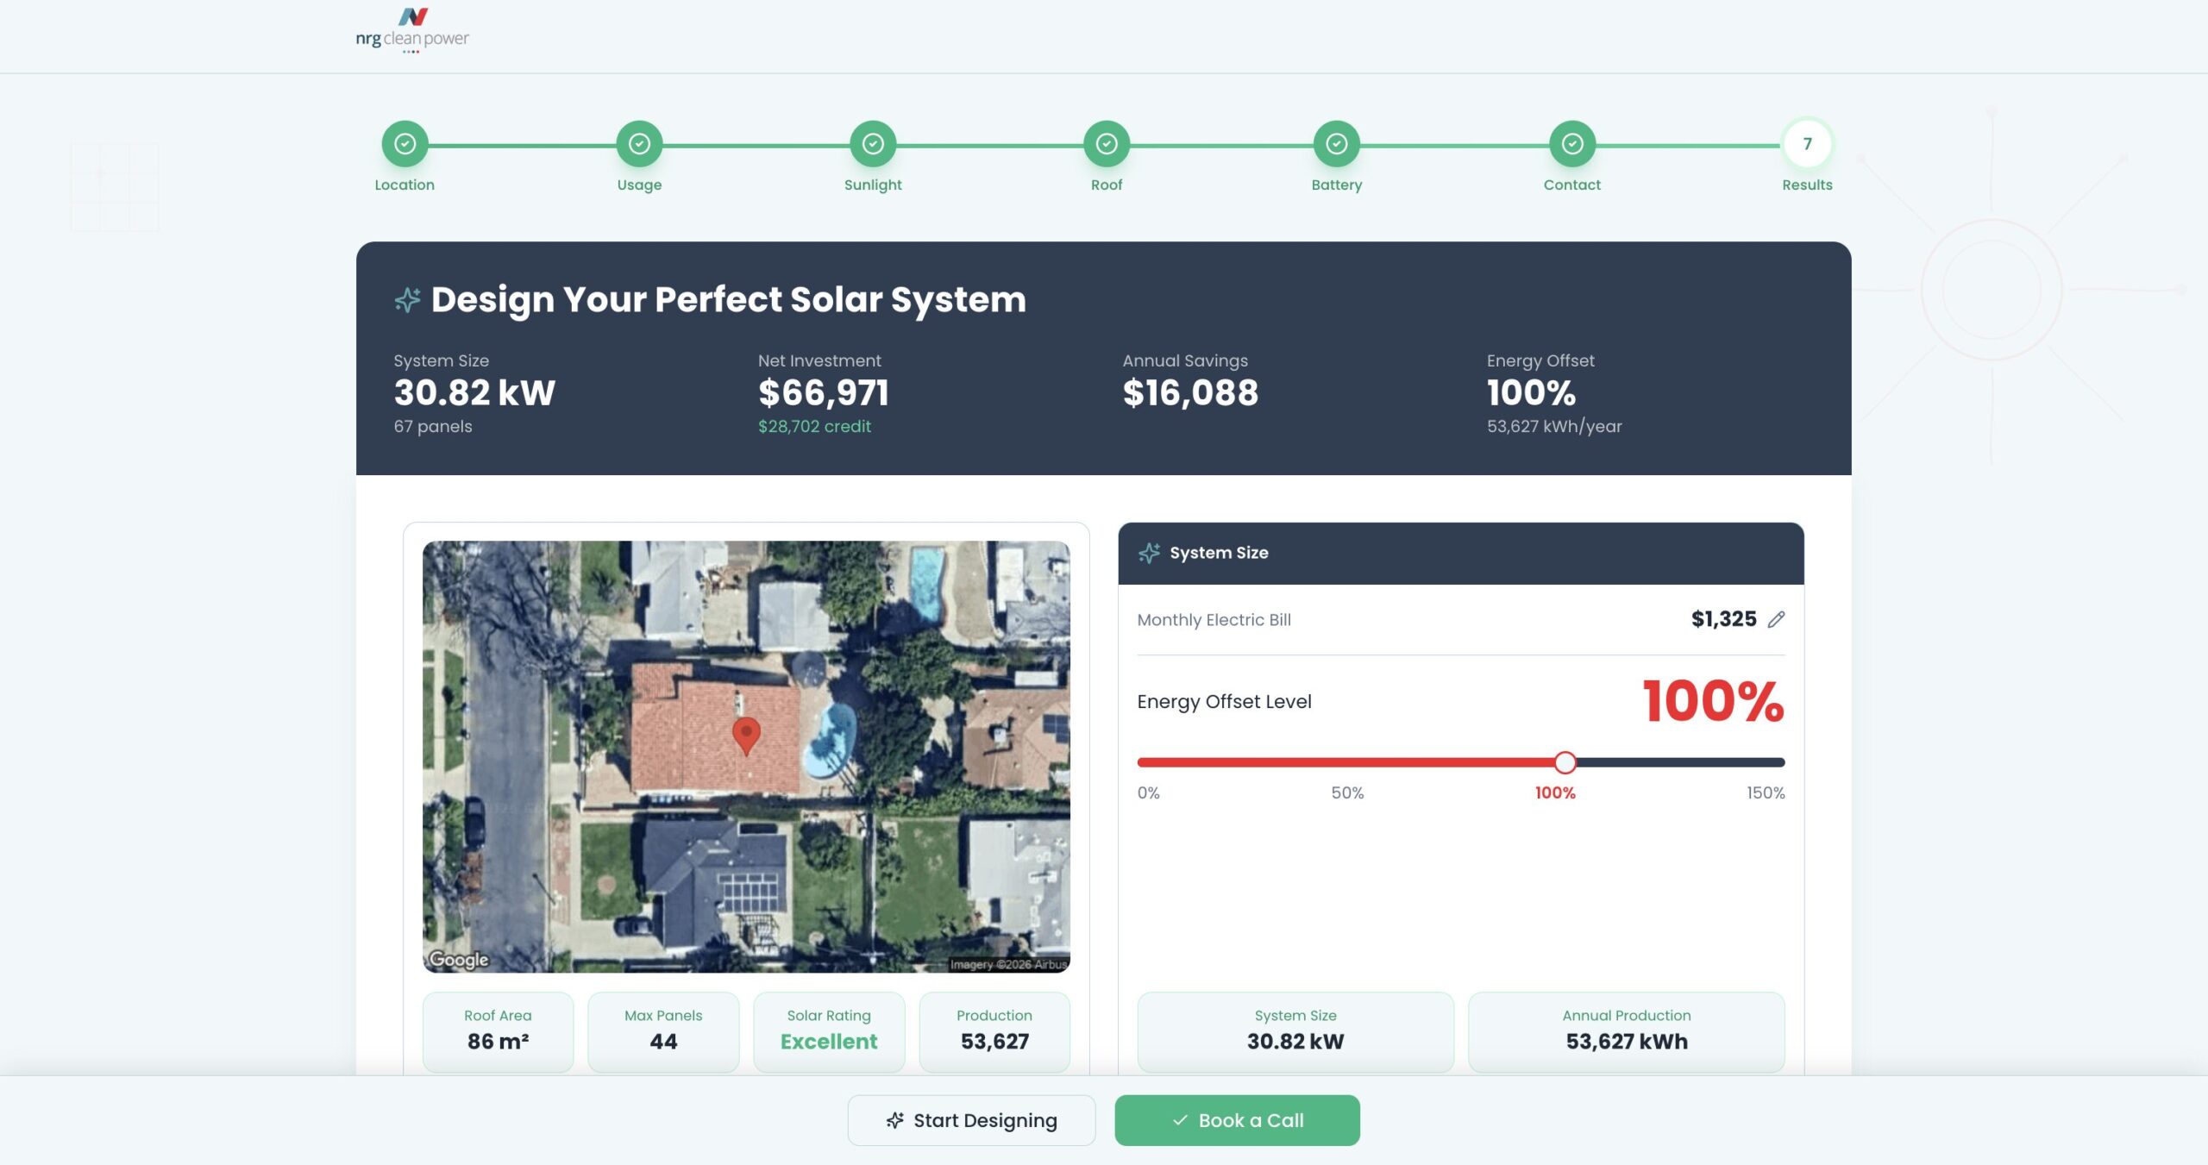Click the Results step label
Viewport: 2208px width, 1165px height.
tap(1807, 185)
